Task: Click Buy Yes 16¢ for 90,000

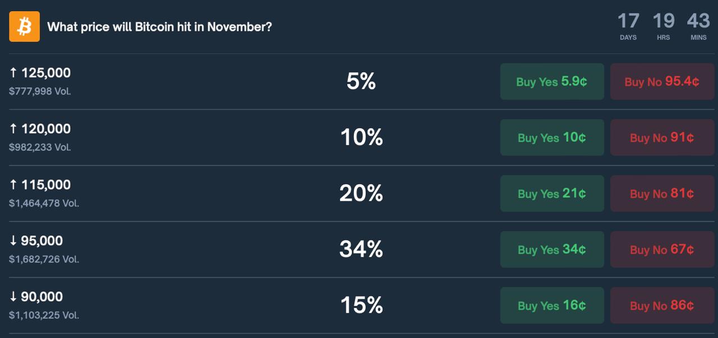Action: (552, 306)
